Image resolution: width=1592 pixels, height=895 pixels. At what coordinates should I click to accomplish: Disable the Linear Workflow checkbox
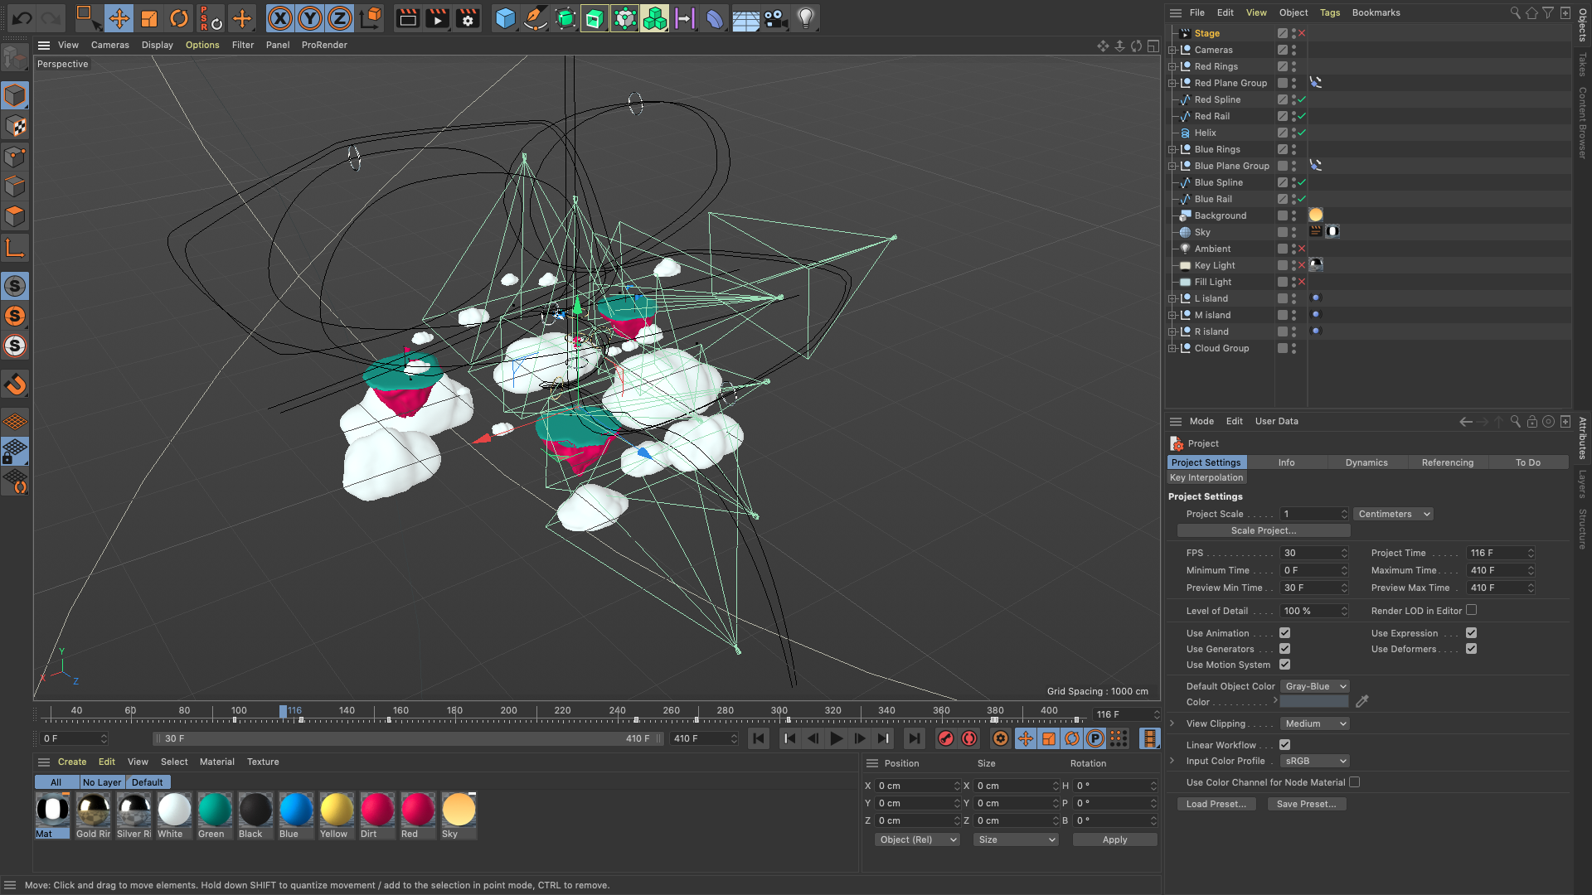[x=1284, y=745]
